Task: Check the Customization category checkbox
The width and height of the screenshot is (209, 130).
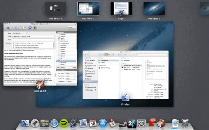Action: pos(59,44)
